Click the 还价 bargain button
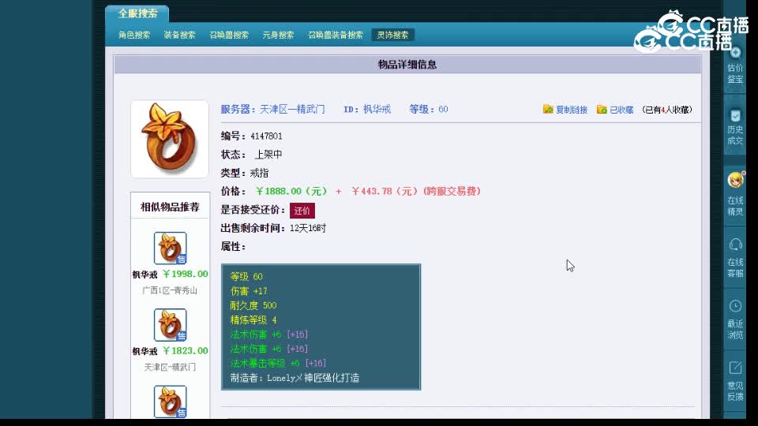This screenshot has width=758, height=426. pos(302,211)
